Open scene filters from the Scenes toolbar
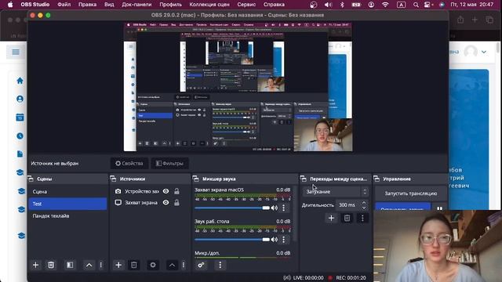 (70, 265)
